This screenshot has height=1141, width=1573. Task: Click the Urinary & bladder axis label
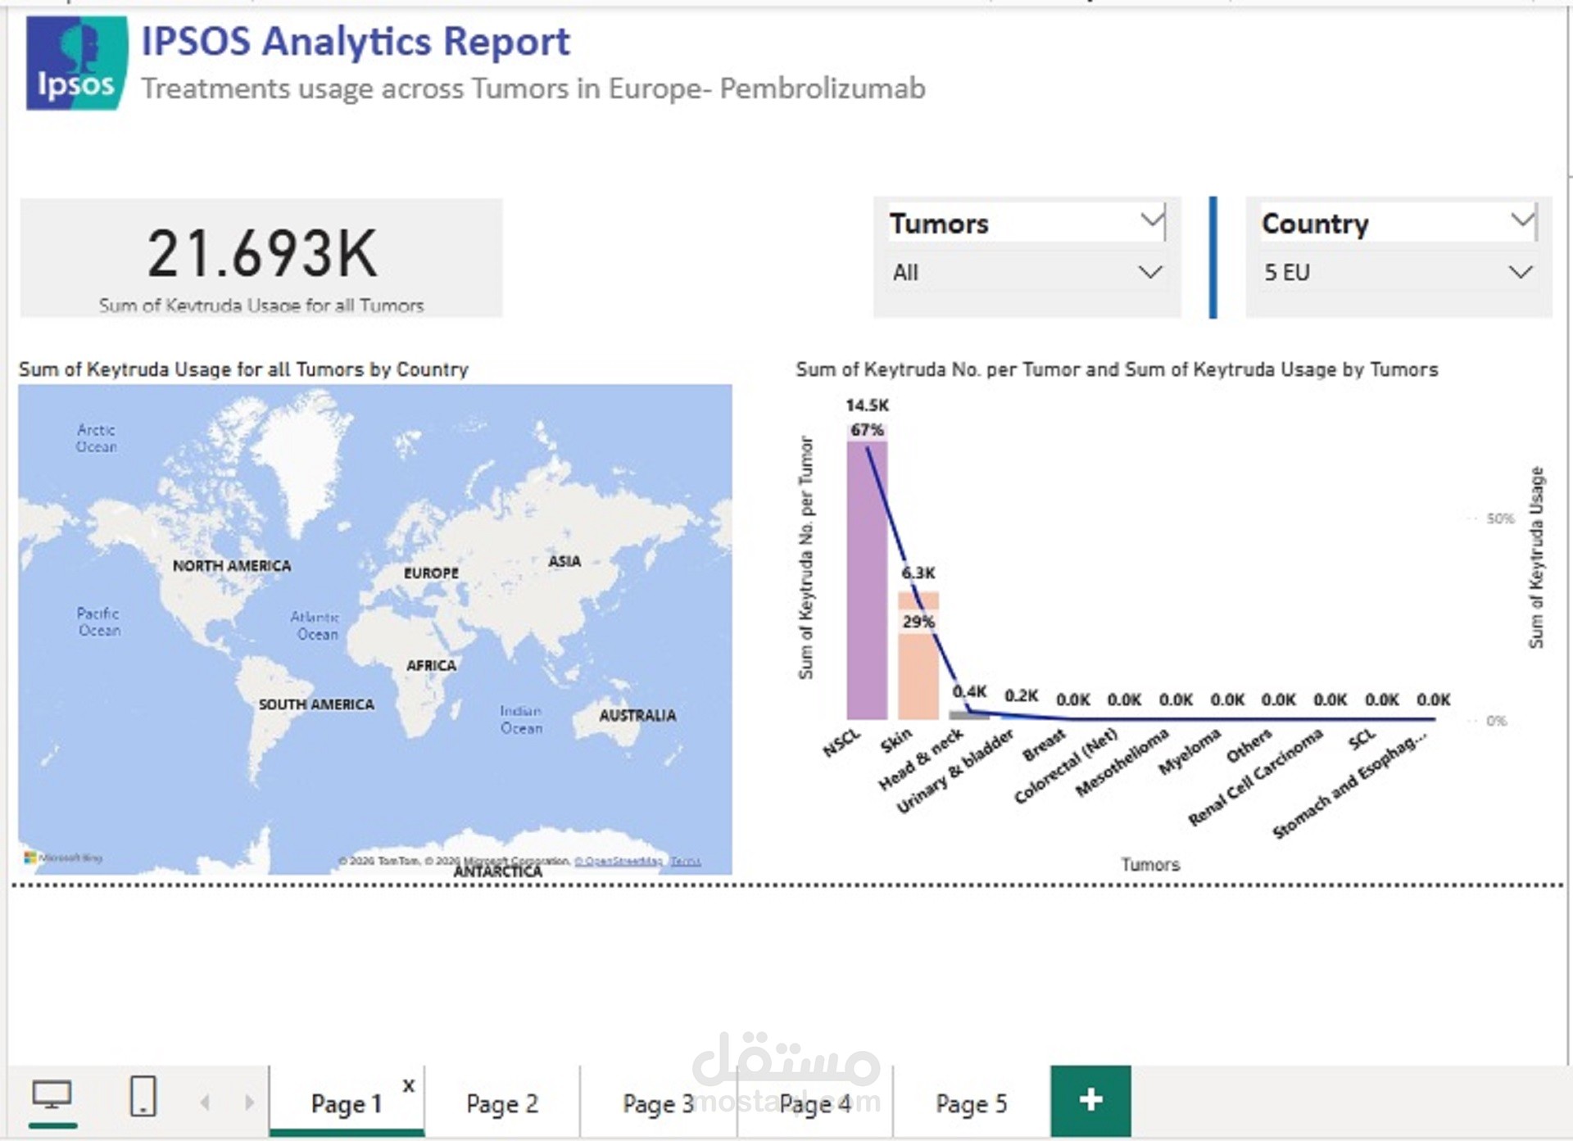point(955,772)
